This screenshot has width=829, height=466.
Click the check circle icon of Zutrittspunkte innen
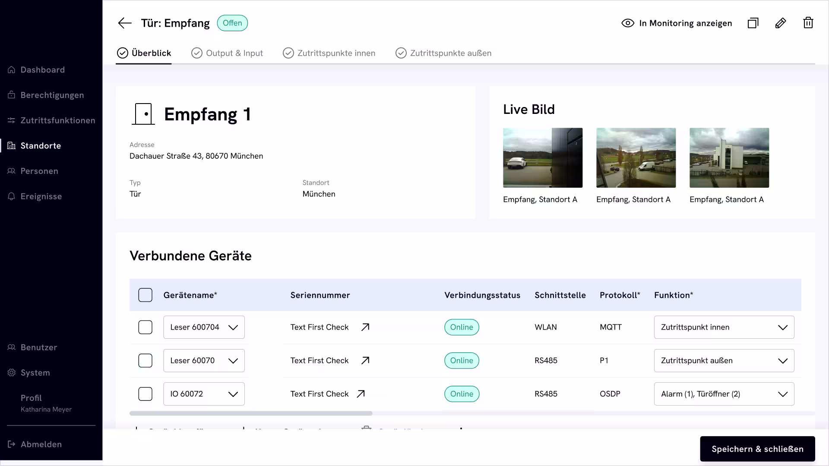coord(288,53)
